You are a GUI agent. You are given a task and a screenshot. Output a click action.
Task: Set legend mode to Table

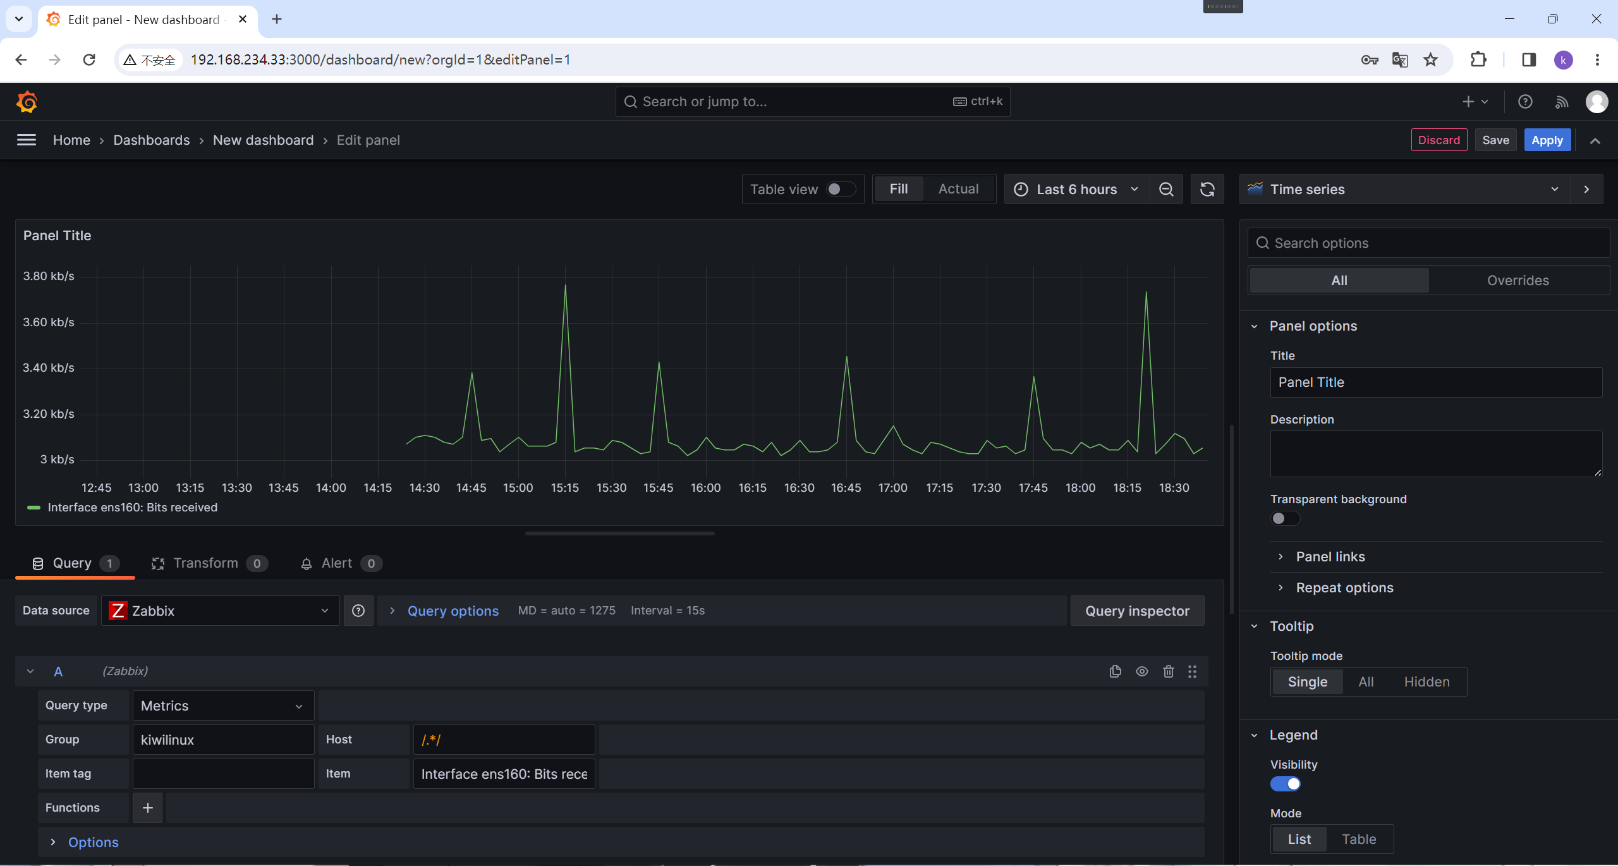1359,839
